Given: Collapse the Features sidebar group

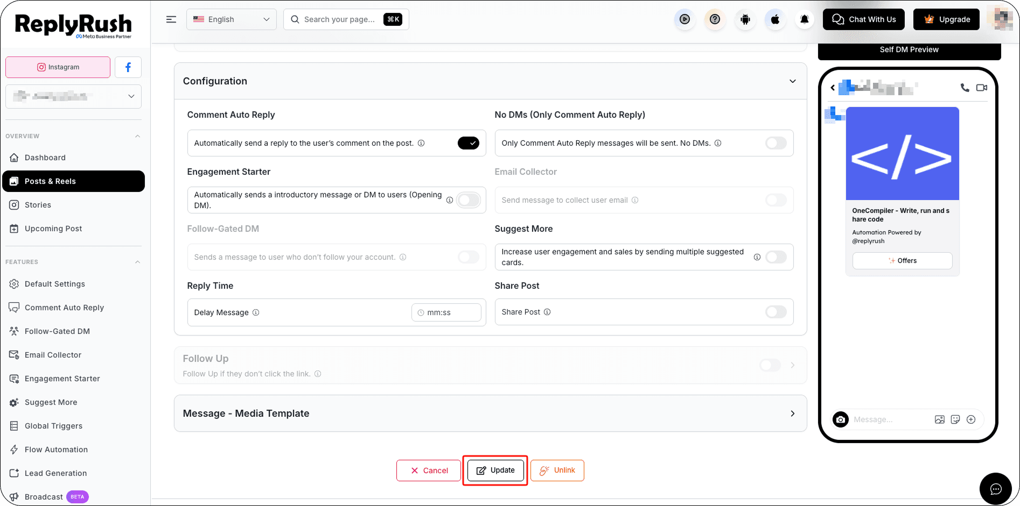Looking at the screenshot, I should coord(137,262).
